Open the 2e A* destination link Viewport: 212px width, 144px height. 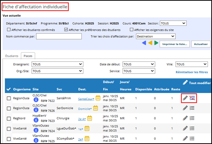click(82, 119)
